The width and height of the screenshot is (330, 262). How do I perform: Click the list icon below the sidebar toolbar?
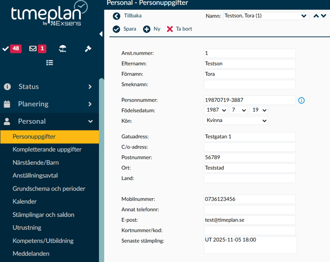(x=50, y=63)
